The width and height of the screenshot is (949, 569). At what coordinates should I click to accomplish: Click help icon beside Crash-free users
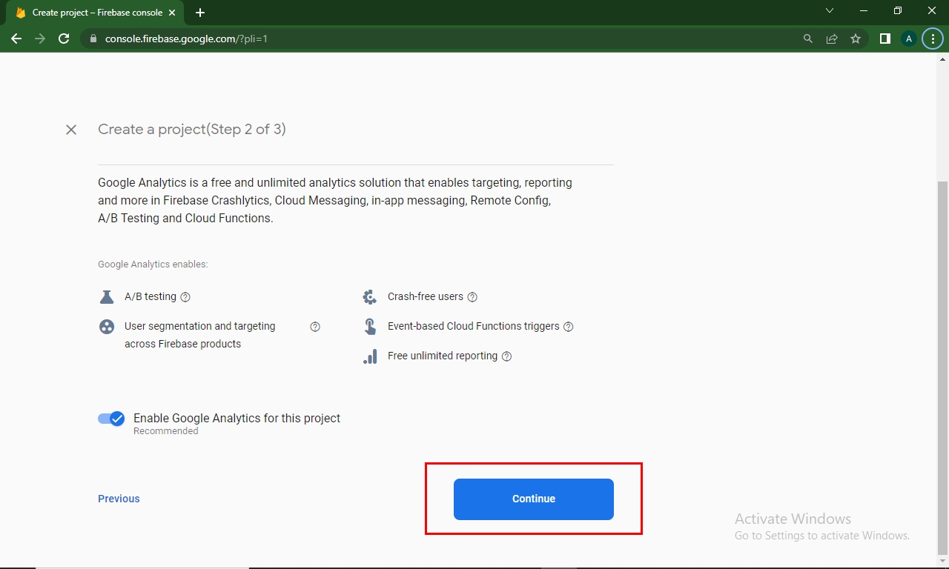(472, 297)
